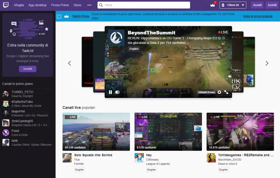Click the Tfue channel name
280x178 pixels.
77,160
